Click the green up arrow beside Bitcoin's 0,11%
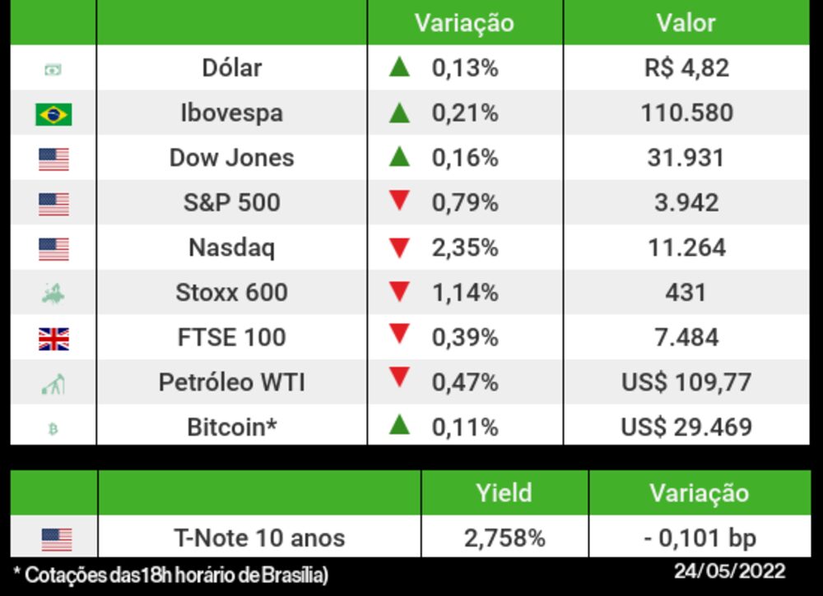The height and width of the screenshot is (596, 823). [x=399, y=425]
